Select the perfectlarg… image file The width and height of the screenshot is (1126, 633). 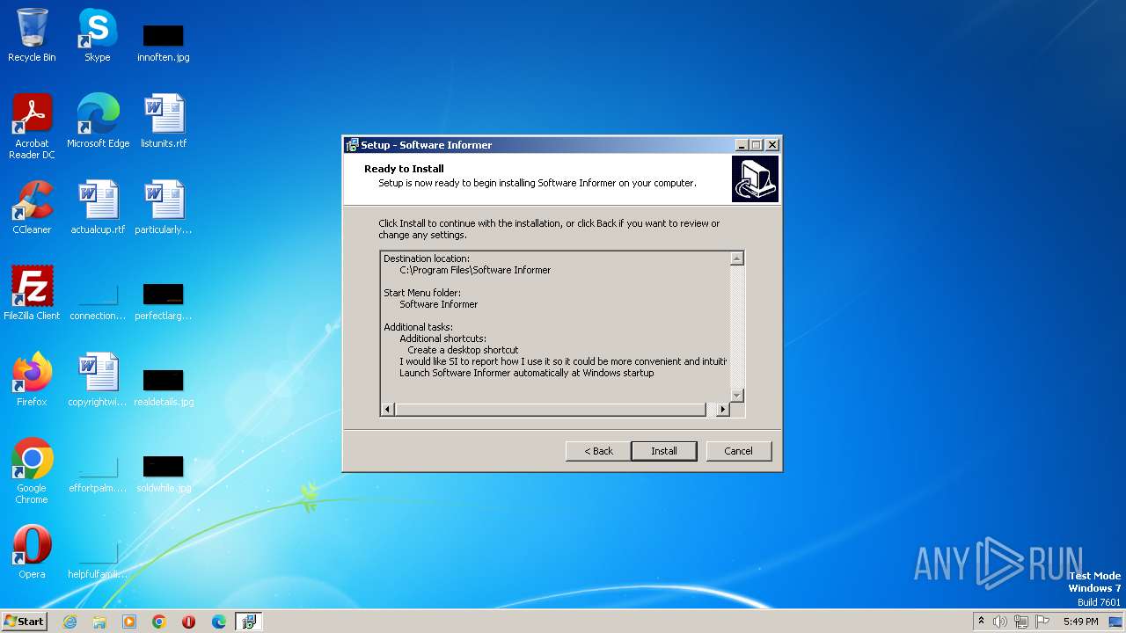pyautogui.click(x=164, y=302)
